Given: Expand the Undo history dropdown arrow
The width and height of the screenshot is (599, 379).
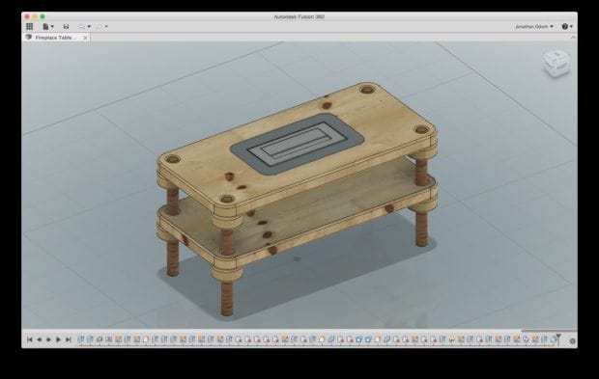Looking at the screenshot, I should point(89,26).
